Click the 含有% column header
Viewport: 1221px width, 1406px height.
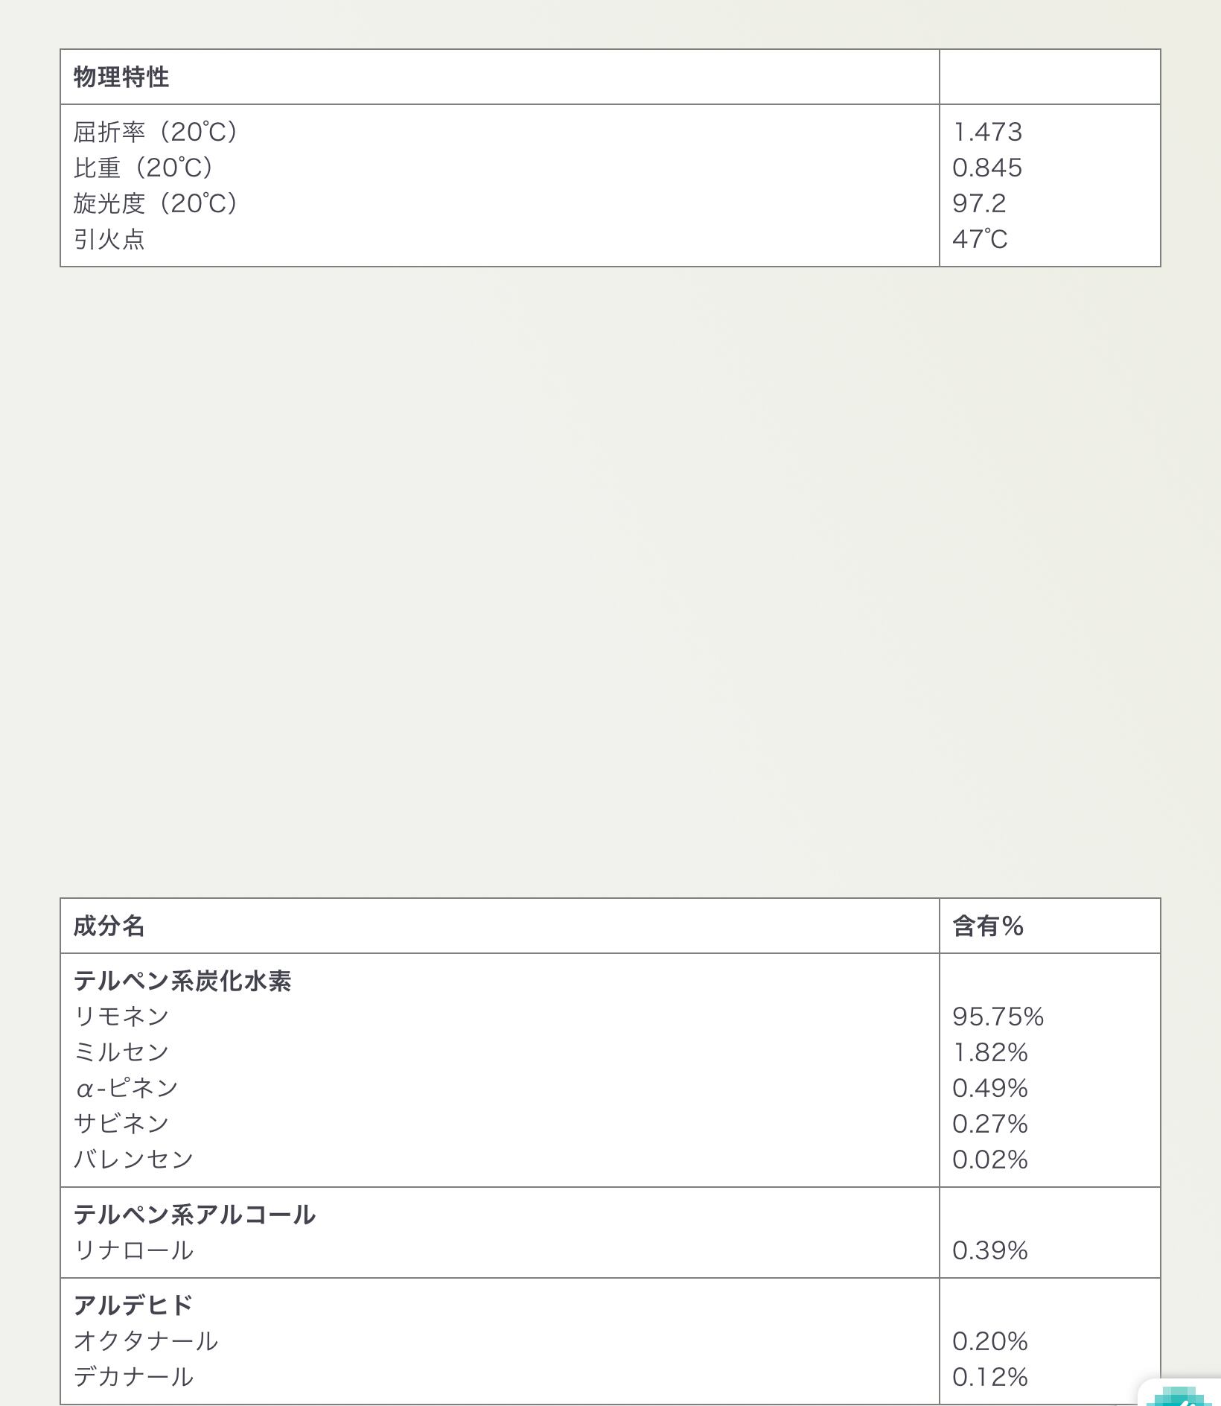[x=988, y=926]
